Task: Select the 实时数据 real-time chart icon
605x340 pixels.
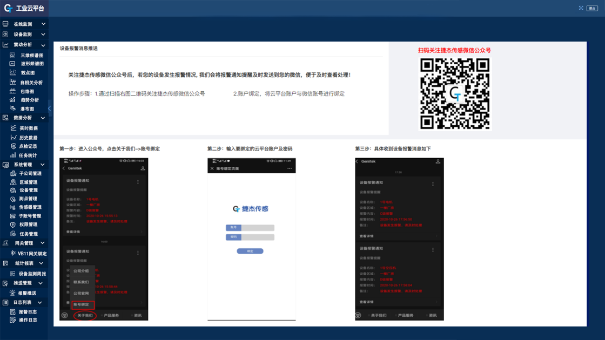Action: pos(14,128)
